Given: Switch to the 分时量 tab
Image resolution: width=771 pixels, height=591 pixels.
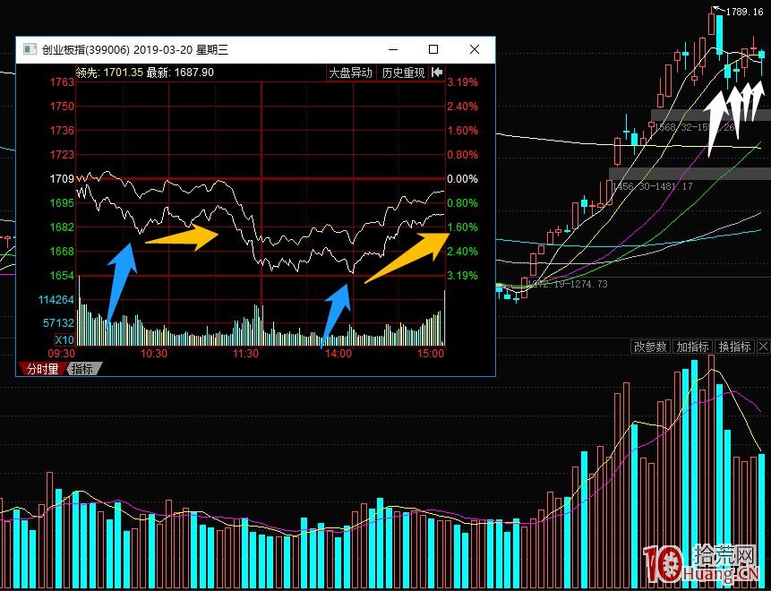Looking at the screenshot, I should pos(41,369).
